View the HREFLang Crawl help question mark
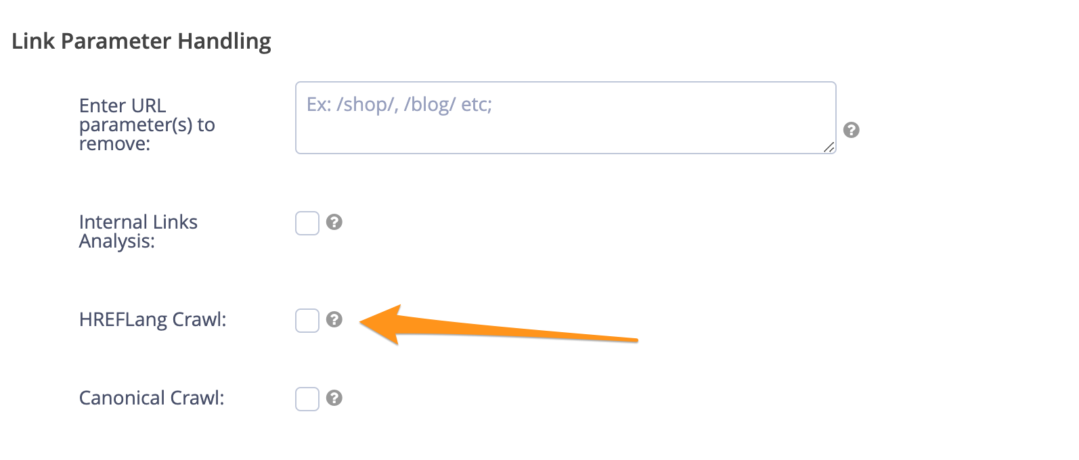 pos(334,319)
